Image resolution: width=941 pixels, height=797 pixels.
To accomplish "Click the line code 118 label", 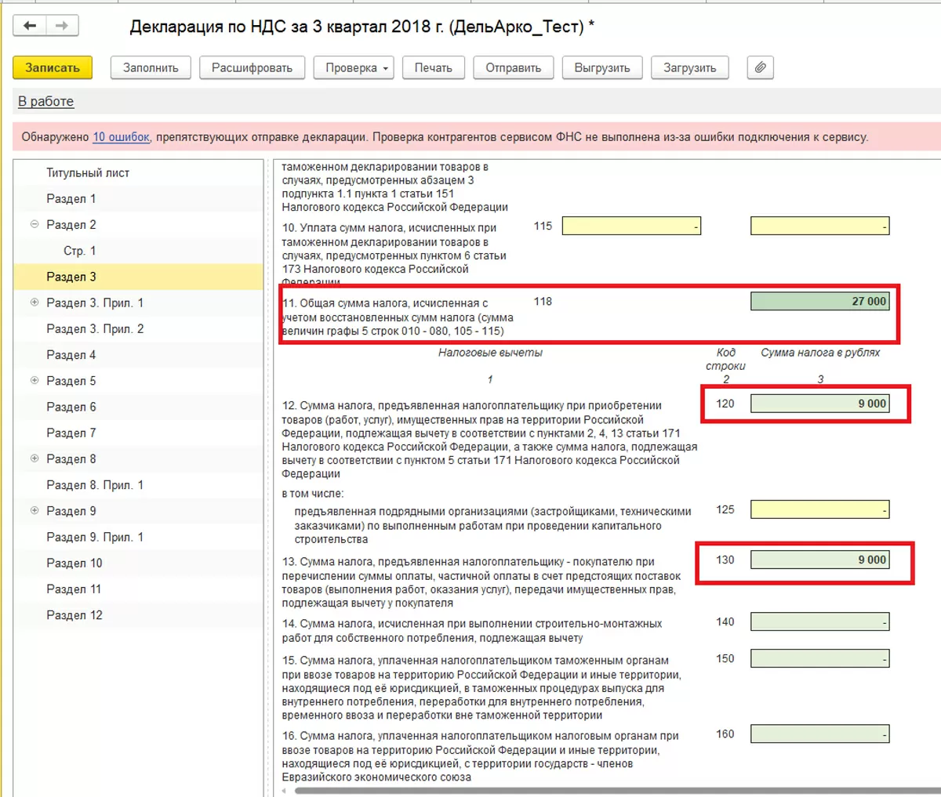I will (x=543, y=301).
